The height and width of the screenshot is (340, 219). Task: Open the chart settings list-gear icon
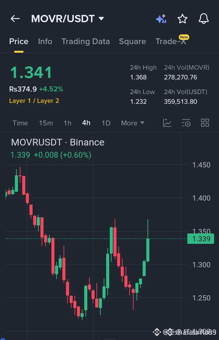(x=186, y=123)
